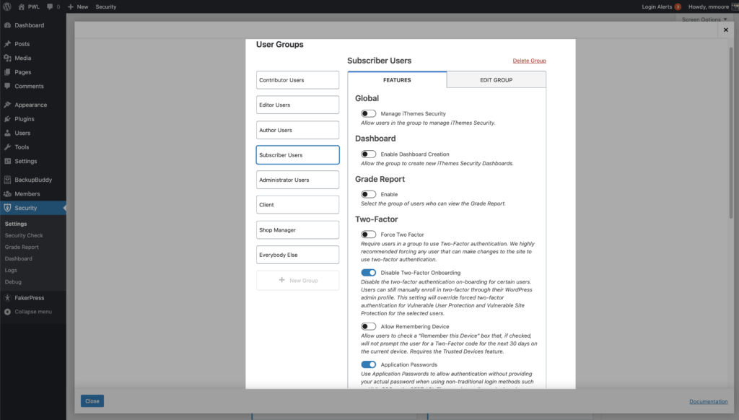739x420 pixels.
Task: Open the Documentation link
Action: click(709, 402)
